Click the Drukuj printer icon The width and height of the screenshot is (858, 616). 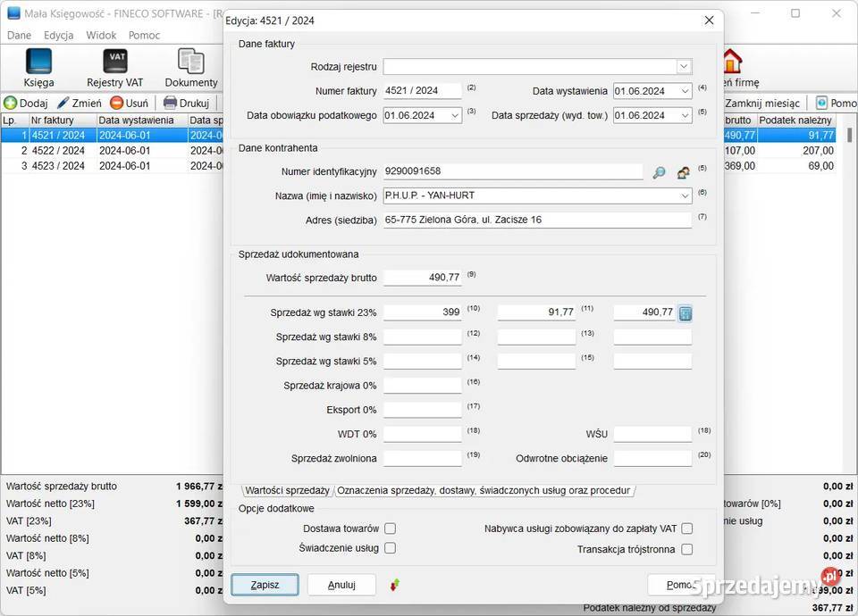click(170, 103)
